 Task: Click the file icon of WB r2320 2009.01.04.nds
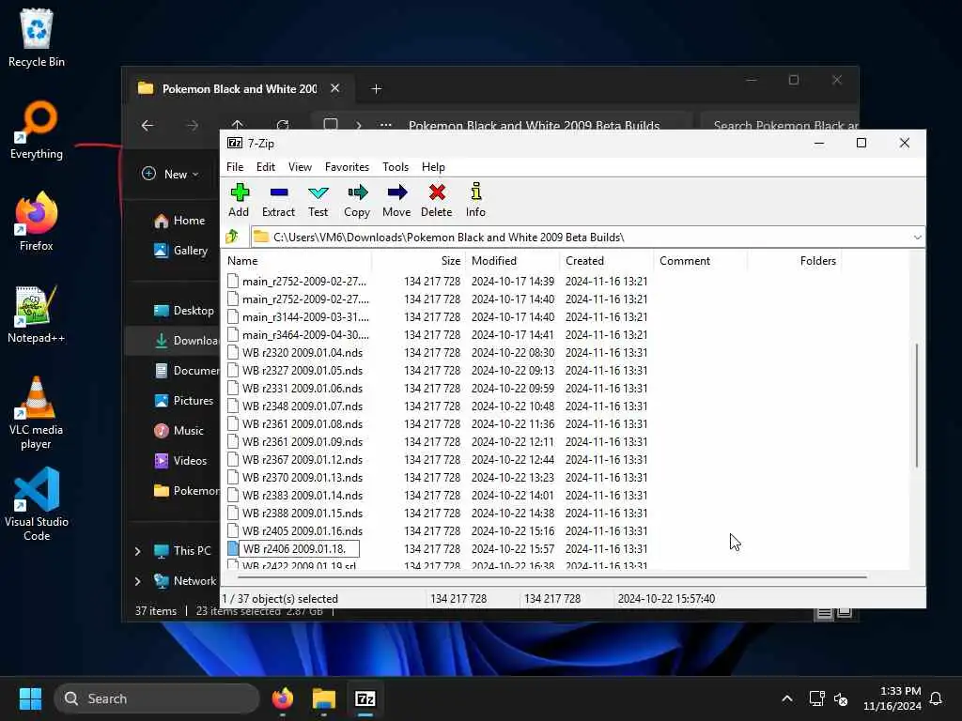(233, 353)
